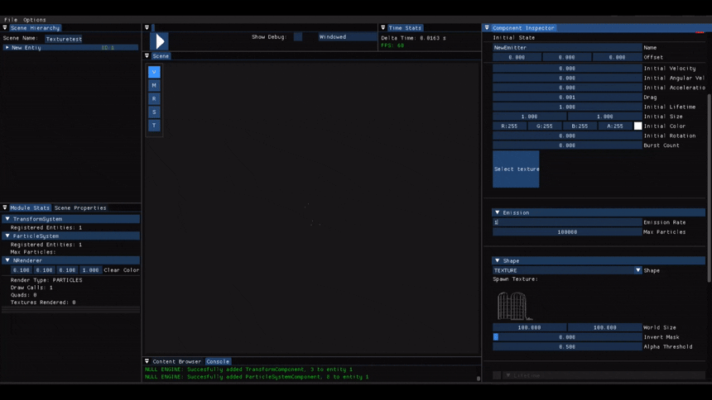Adjust the Alpha Threshold slider
The width and height of the screenshot is (712, 400).
568,346
